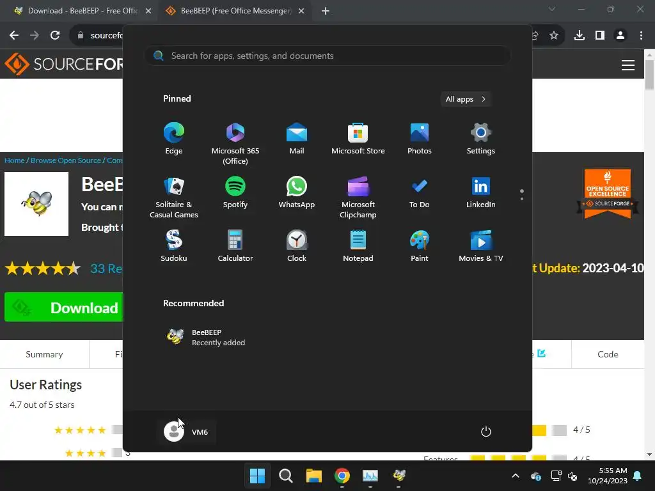Open Settings from Start menu
Screen dimensions: 655x491
[481, 139]
